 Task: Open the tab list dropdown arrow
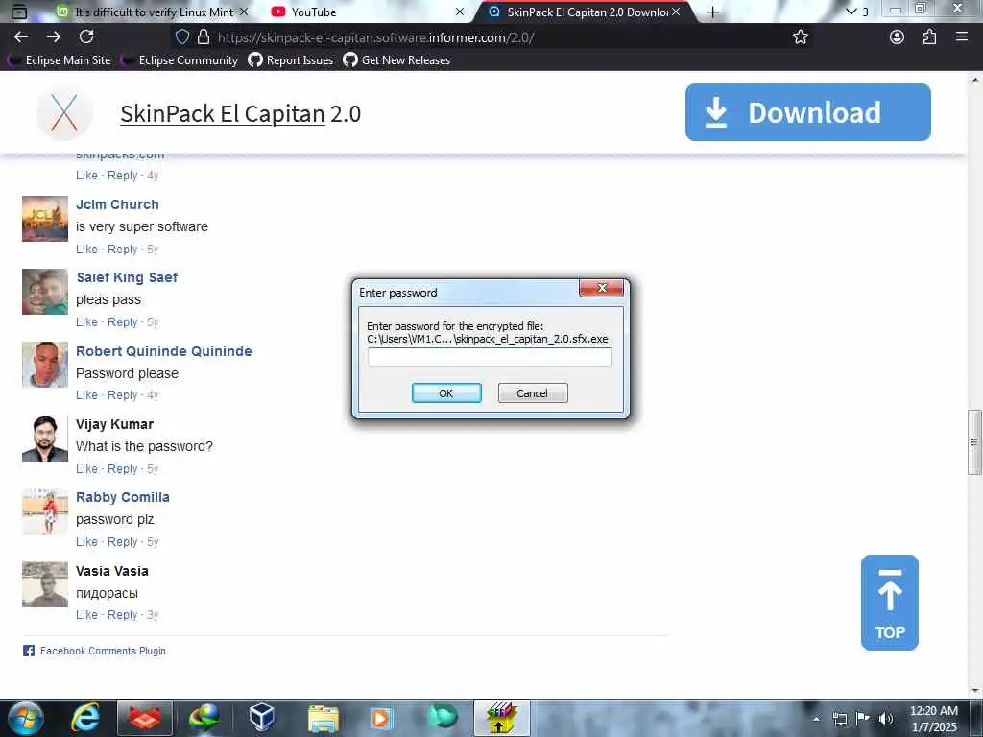click(851, 12)
